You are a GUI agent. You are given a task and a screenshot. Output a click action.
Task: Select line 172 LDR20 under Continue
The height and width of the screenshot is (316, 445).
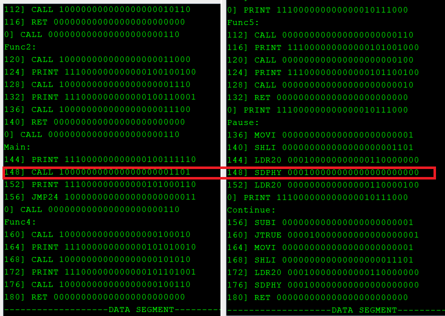click(323, 272)
